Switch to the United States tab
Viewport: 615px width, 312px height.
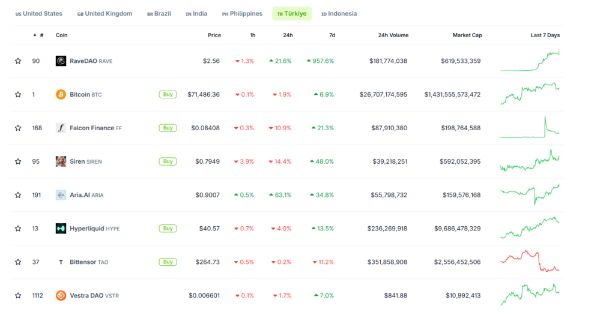[x=40, y=14]
